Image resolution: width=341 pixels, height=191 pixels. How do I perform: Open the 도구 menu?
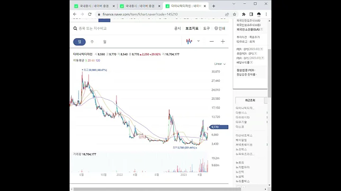pos(206,28)
